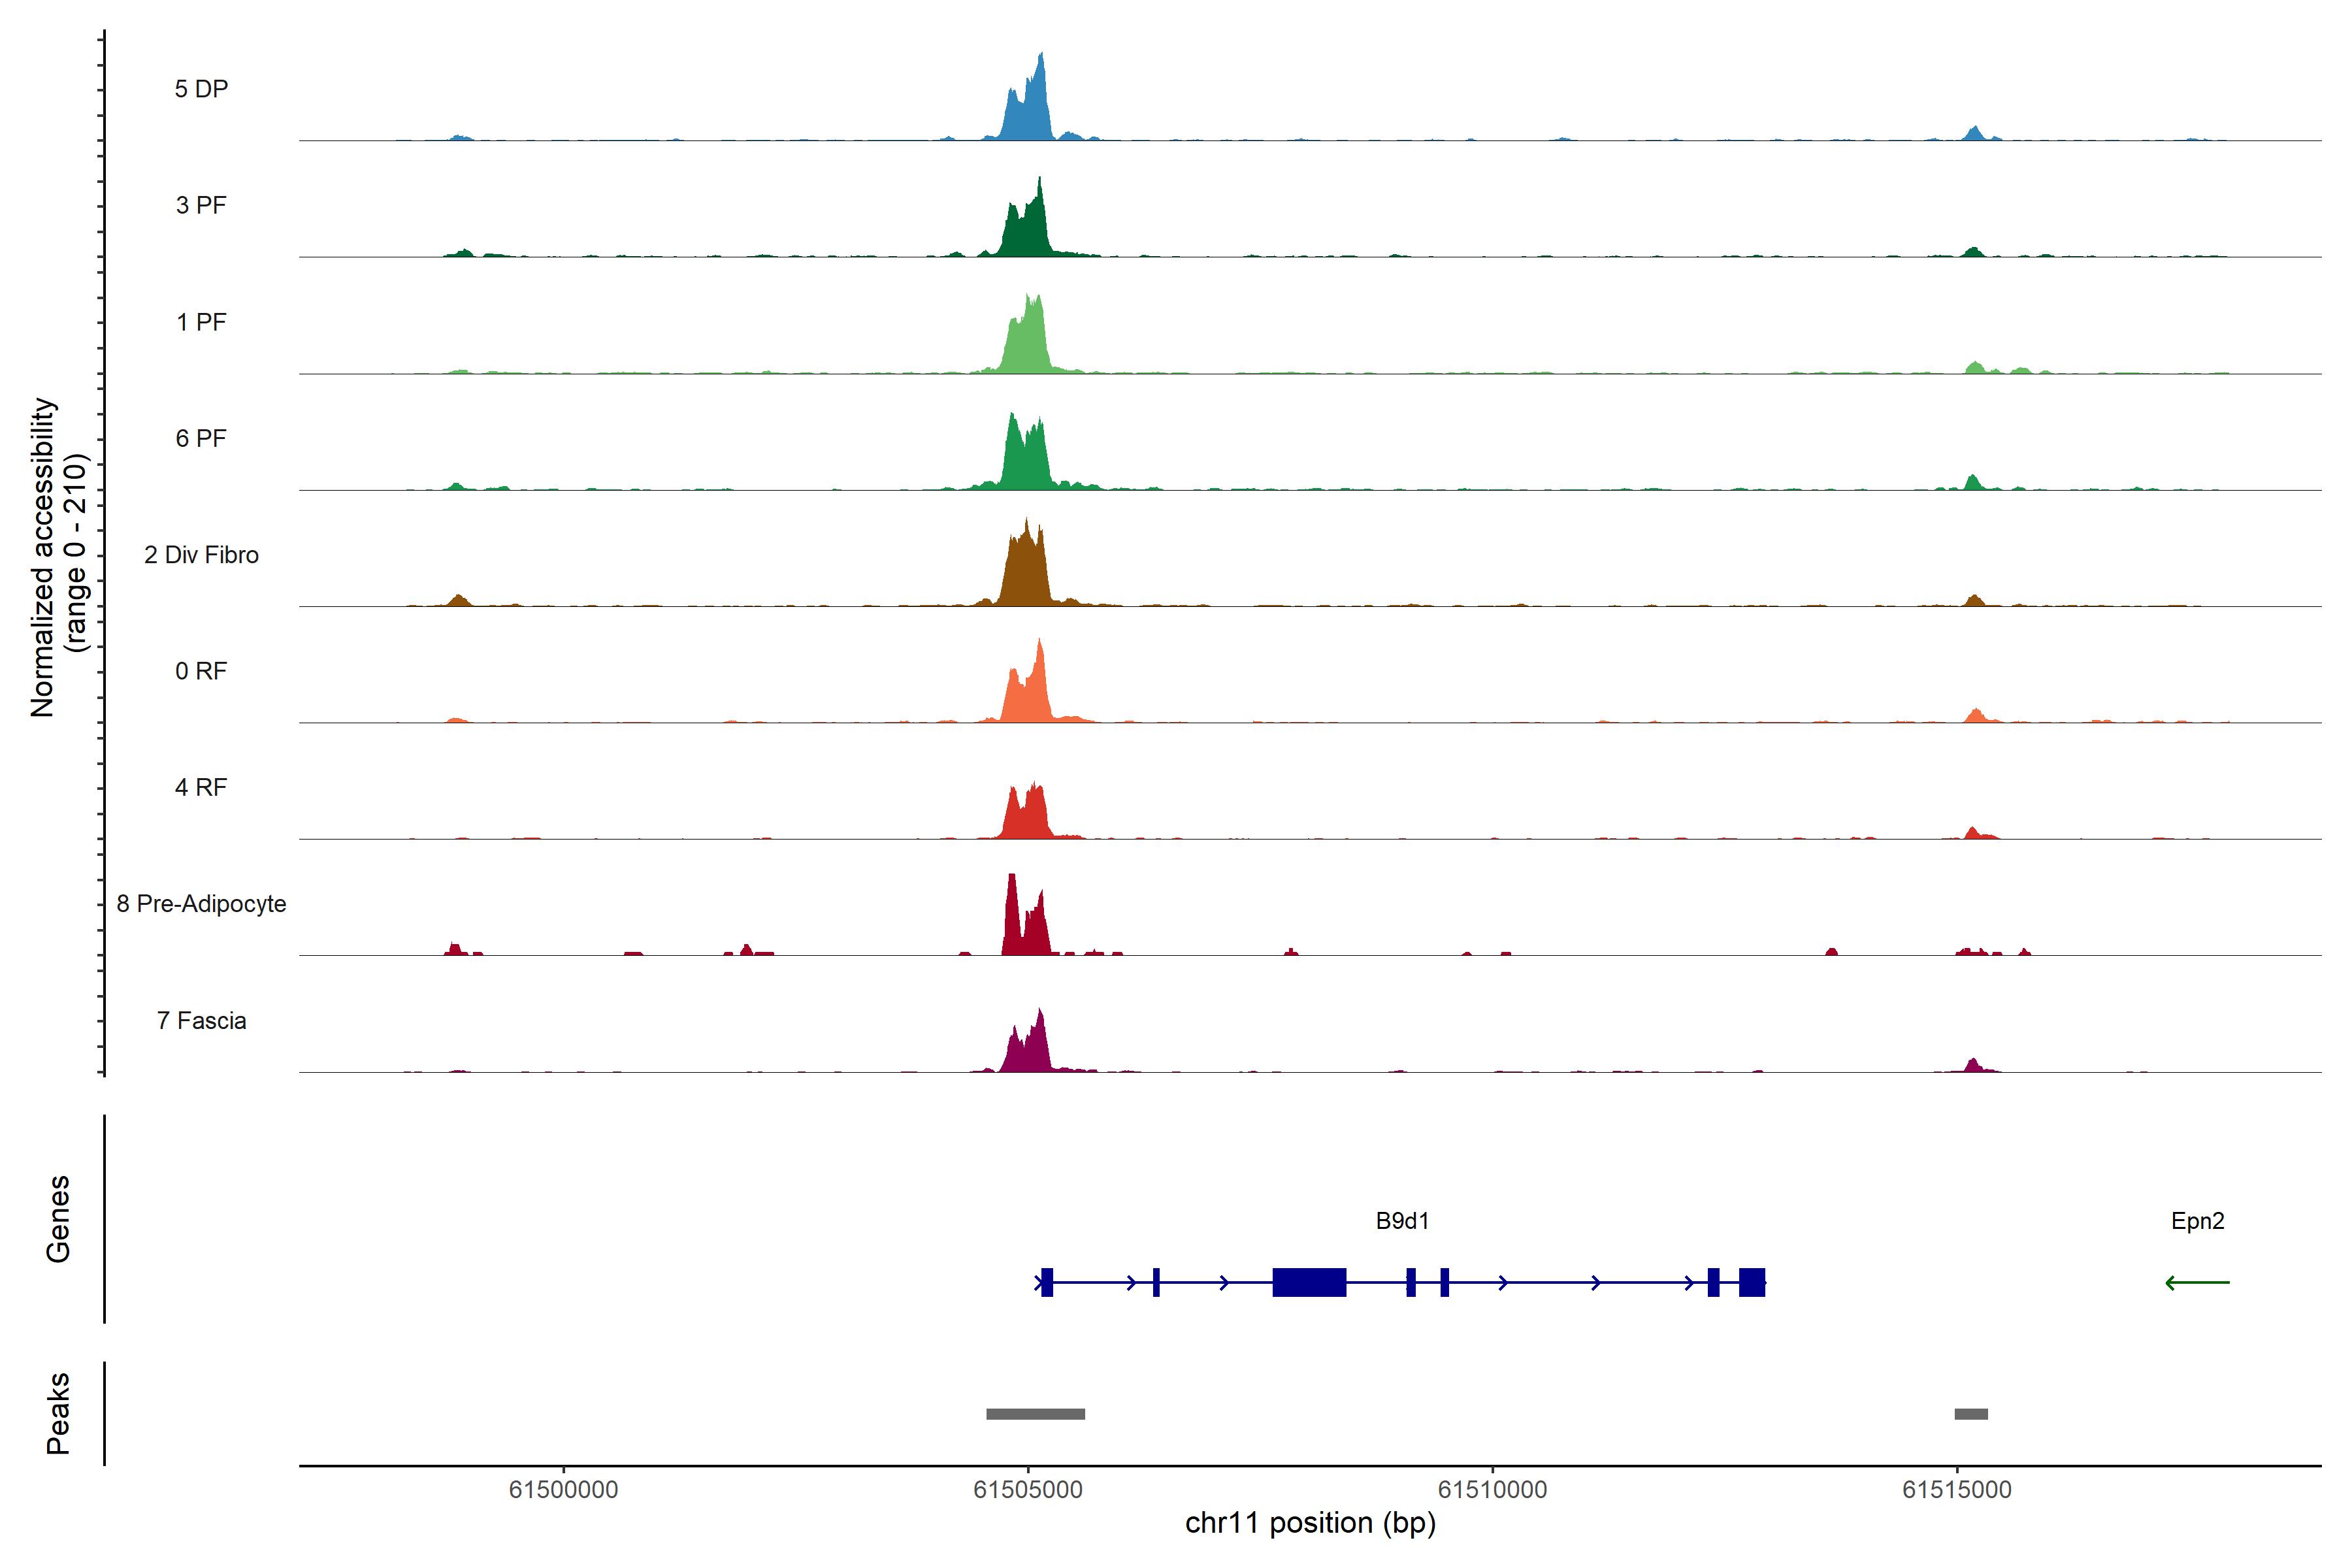Click the largest B9d1 exon block
Image resolution: width=2352 pixels, height=1568 pixels.
pos(1309,1282)
